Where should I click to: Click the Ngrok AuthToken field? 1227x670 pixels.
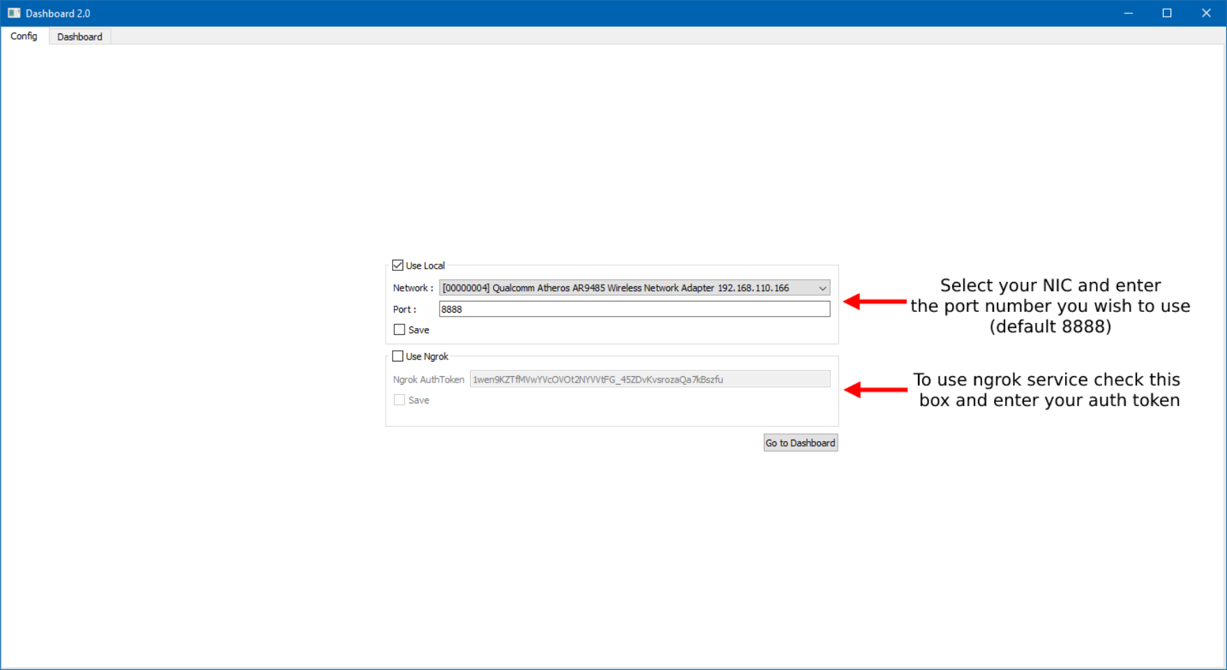[x=649, y=379]
